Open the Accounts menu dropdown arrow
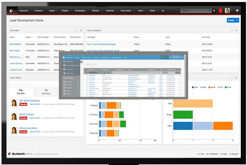This screenshot has height=165, width=247. (x=29, y=11)
